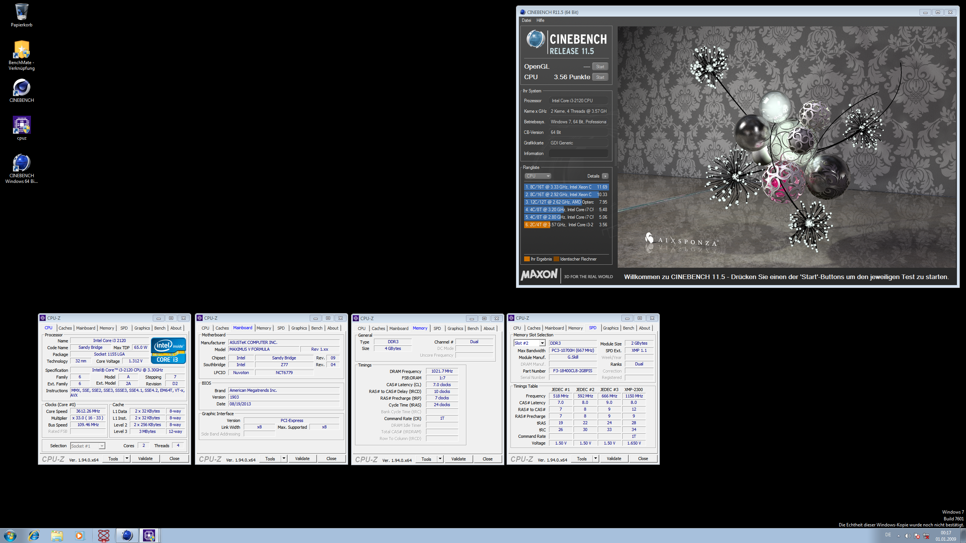The image size is (966, 543).
Task: Click the Information input field in Cinebench
Action: pos(578,153)
